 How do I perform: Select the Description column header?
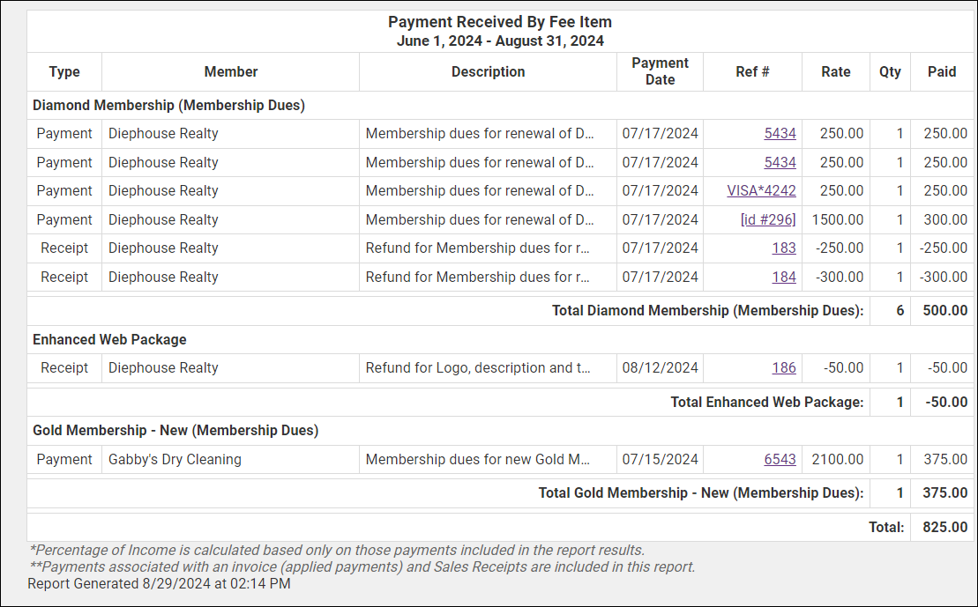pos(488,72)
